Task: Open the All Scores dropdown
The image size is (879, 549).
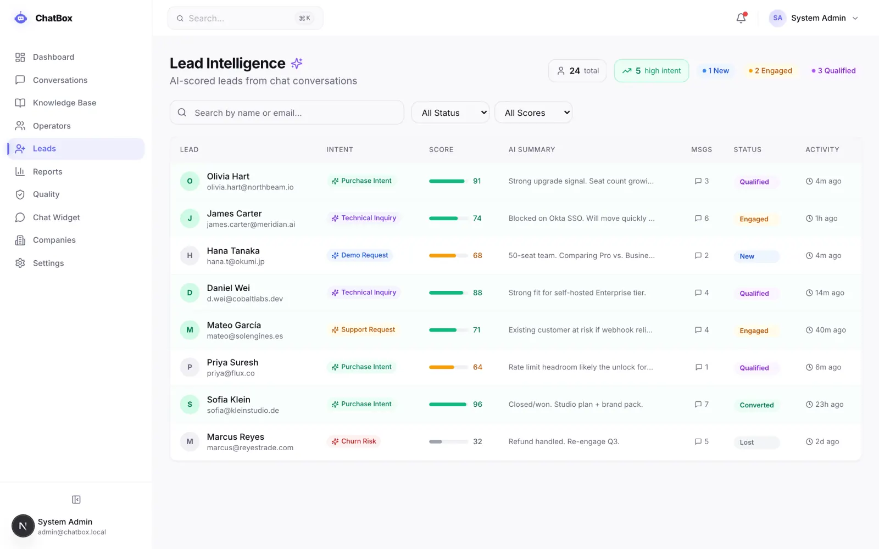Action: click(x=533, y=113)
